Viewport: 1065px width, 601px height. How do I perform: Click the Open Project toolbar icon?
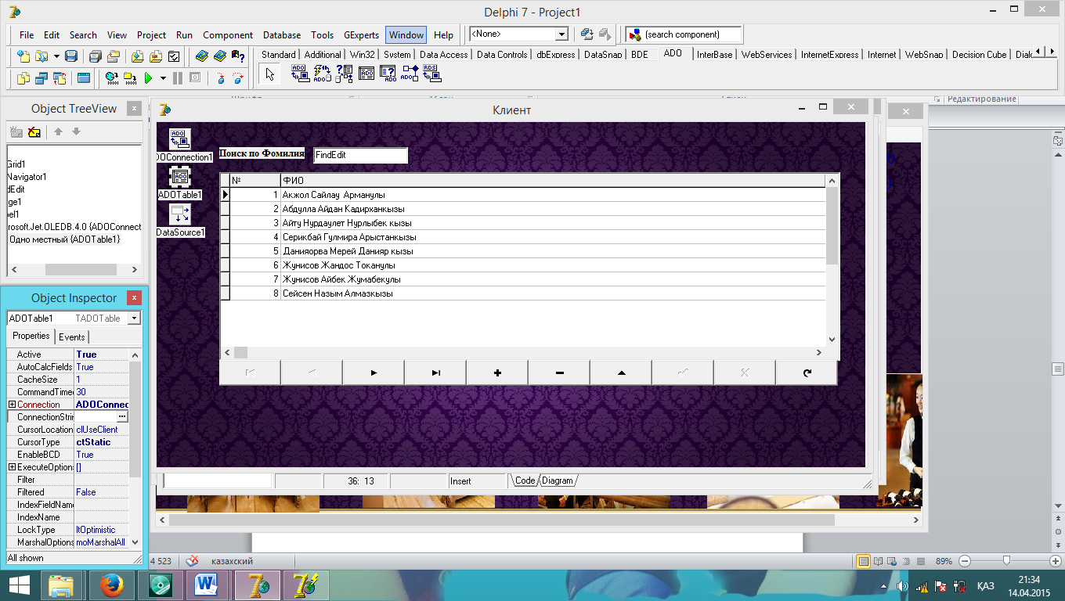point(114,56)
